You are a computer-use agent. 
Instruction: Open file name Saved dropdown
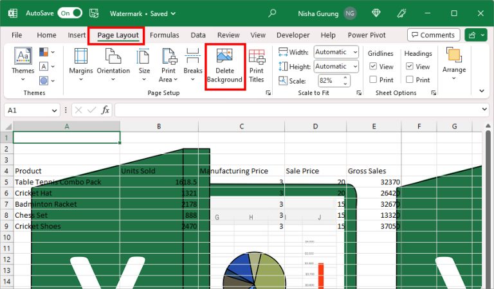tap(173, 13)
